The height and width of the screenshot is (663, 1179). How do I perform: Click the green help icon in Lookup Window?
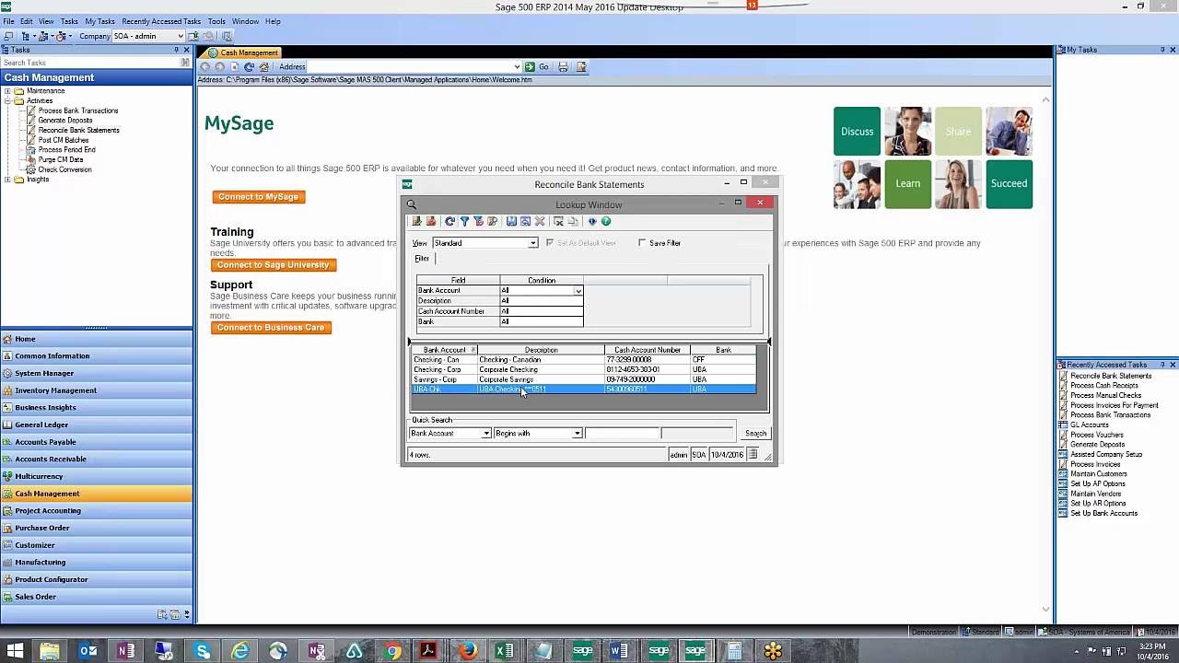pos(606,221)
